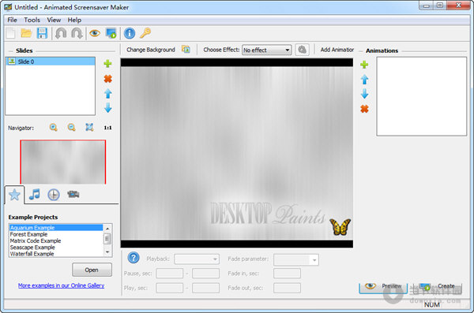Open the Tools menu
This screenshot has height=313, width=474.
32,20
